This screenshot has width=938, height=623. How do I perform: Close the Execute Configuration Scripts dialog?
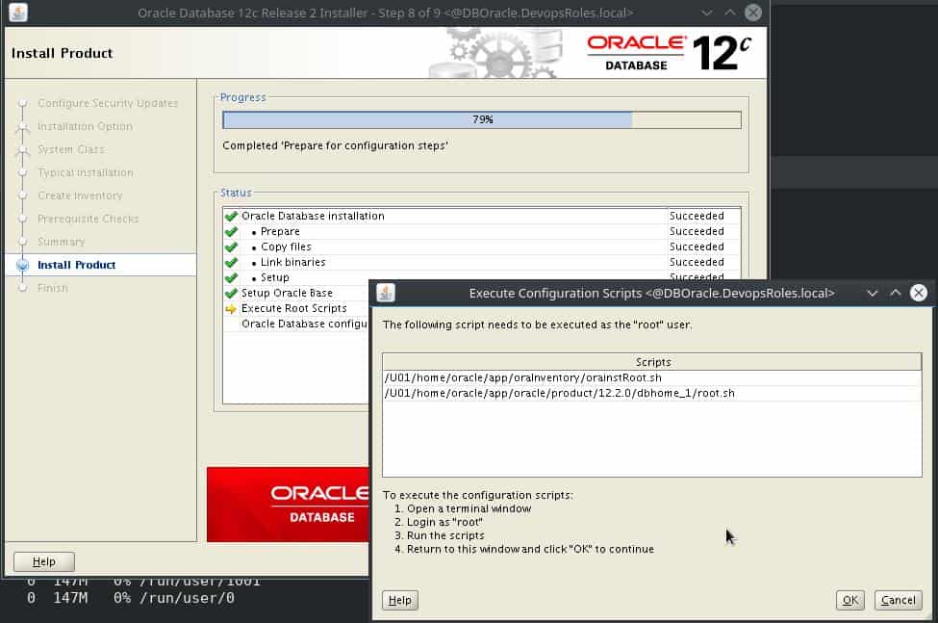point(918,293)
